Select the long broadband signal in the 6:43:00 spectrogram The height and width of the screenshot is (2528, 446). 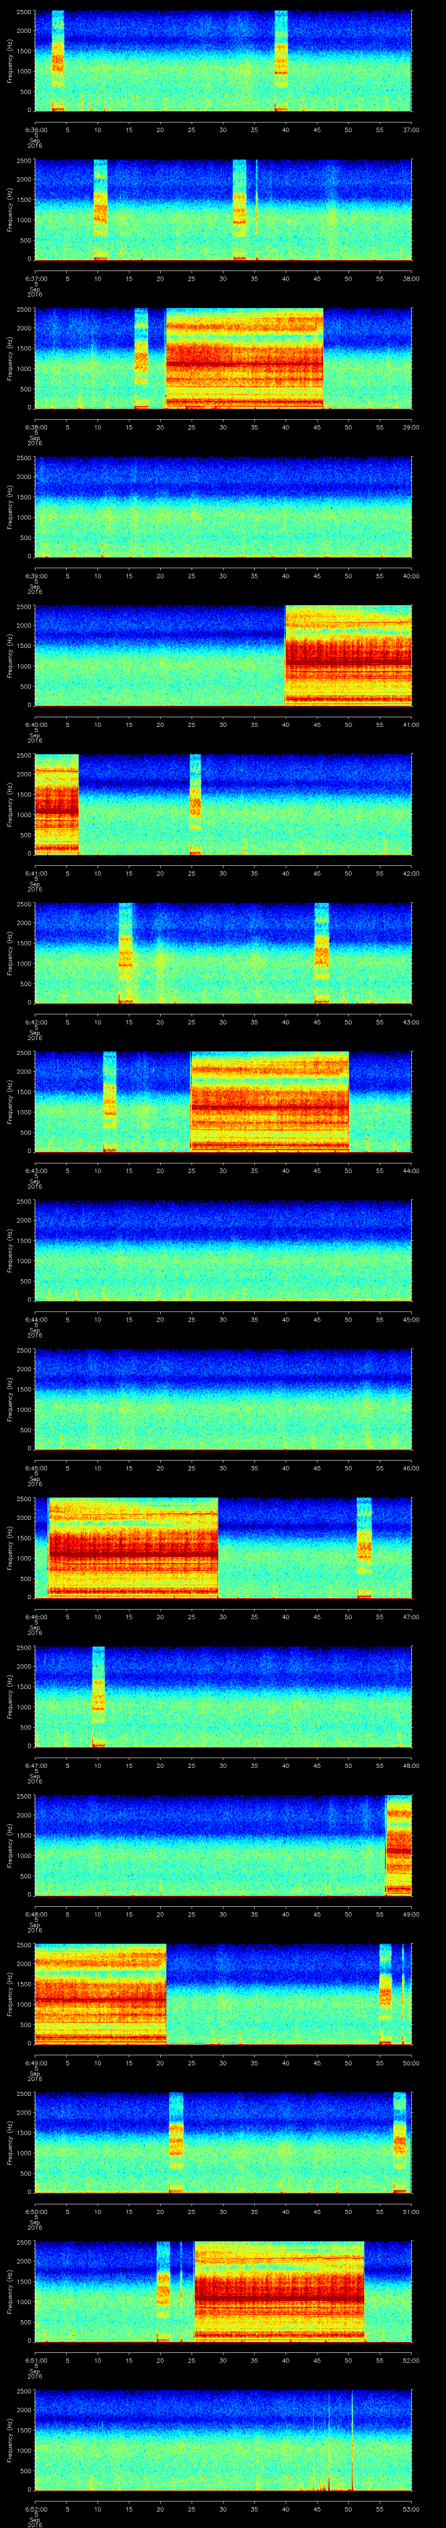270,1101
